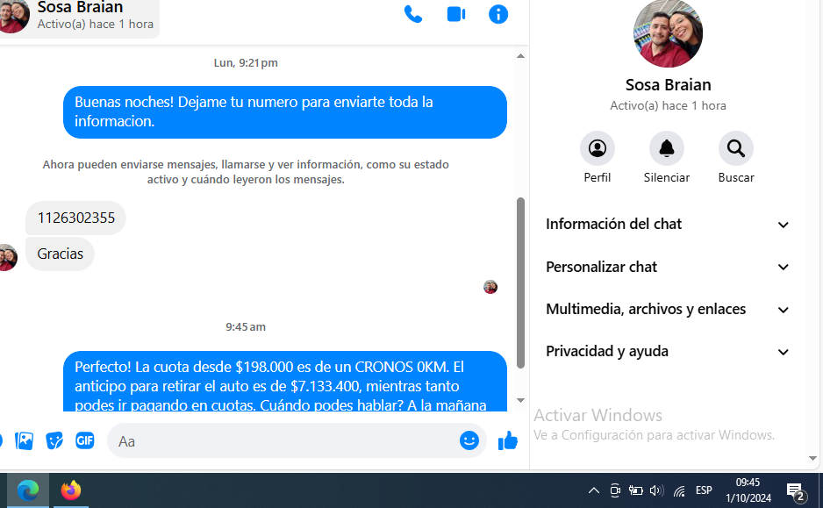This screenshot has height=508, width=823.
Task: Click the chat scrollbar thumb
Action: [520, 283]
